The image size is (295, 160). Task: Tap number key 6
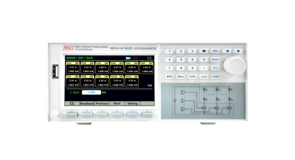click(x=192, y=60)
